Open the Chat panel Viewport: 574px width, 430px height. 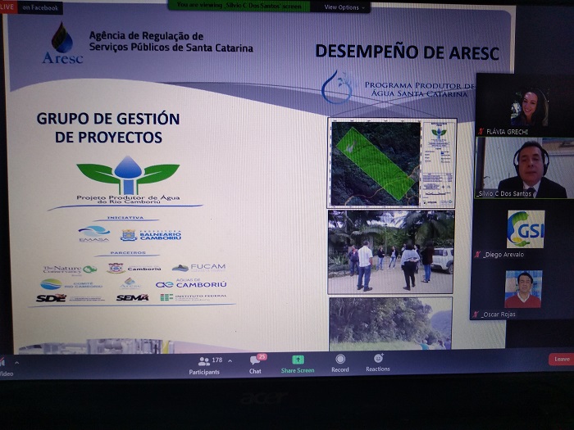(x=256, y=364)
